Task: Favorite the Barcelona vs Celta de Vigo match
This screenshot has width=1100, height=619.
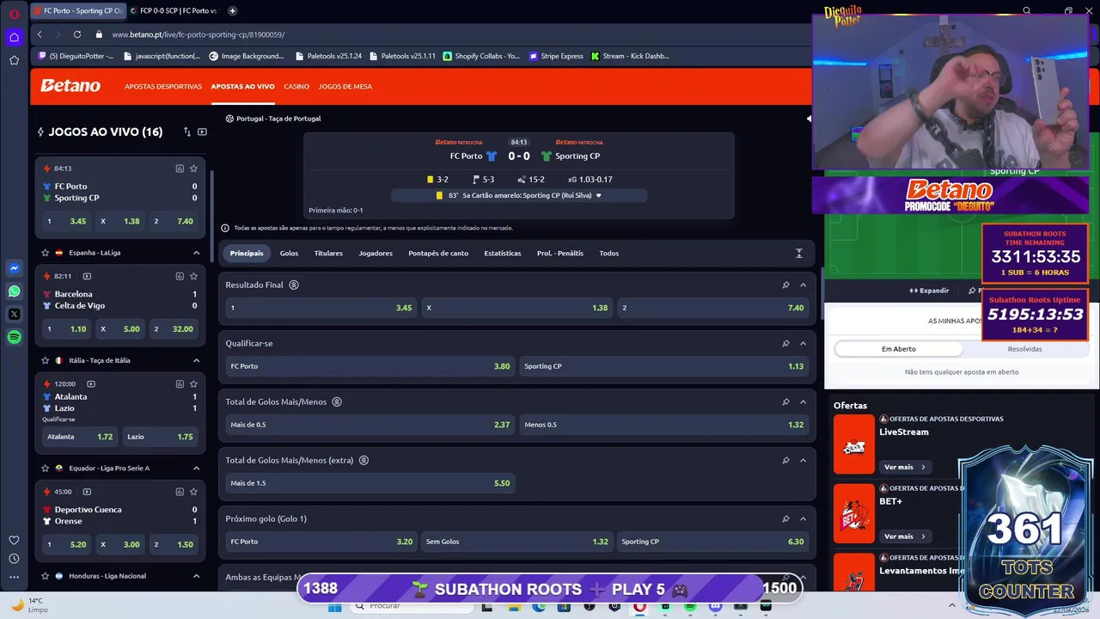Action: 193,276
